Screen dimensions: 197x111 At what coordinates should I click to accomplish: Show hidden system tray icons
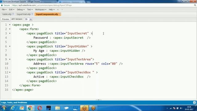(167, 108)
